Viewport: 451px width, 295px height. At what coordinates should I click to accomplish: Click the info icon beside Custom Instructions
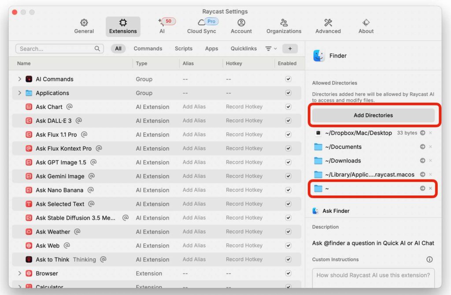point(429,259)
